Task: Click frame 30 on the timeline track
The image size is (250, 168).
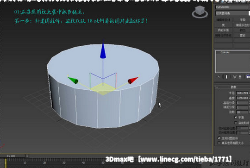Action: click(x=64, y=162)
